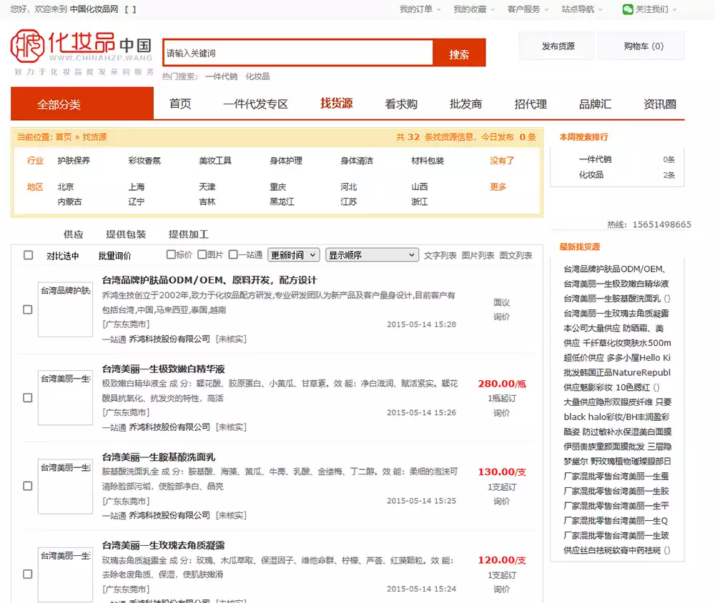Expand 更多 regions in the 地区 filter
Image resolution: width=715 pixels, height=603 pixels.
point(498,187)
